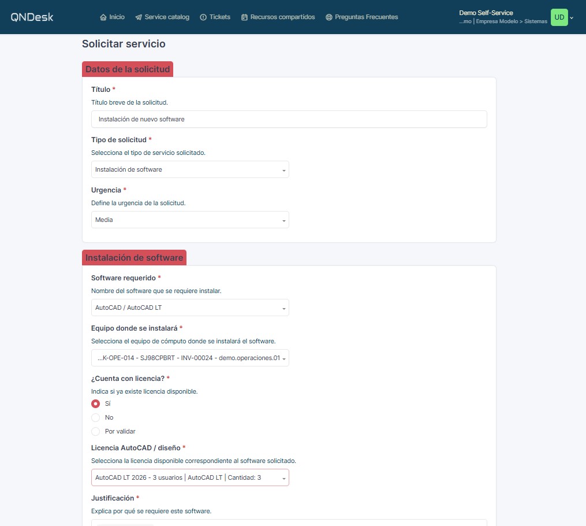Select the No radio option

[x=96, y=417]
